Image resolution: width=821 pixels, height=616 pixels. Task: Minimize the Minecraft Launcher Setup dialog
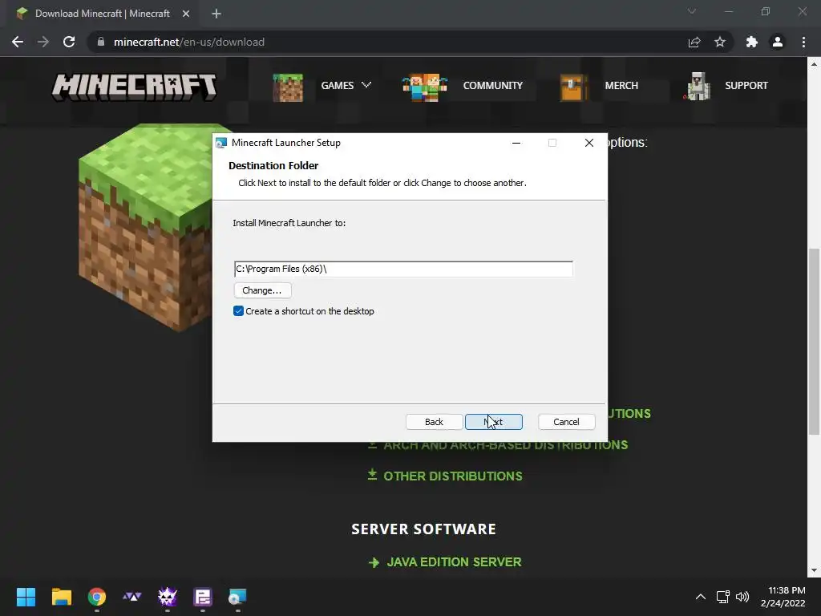coord(516,143)
